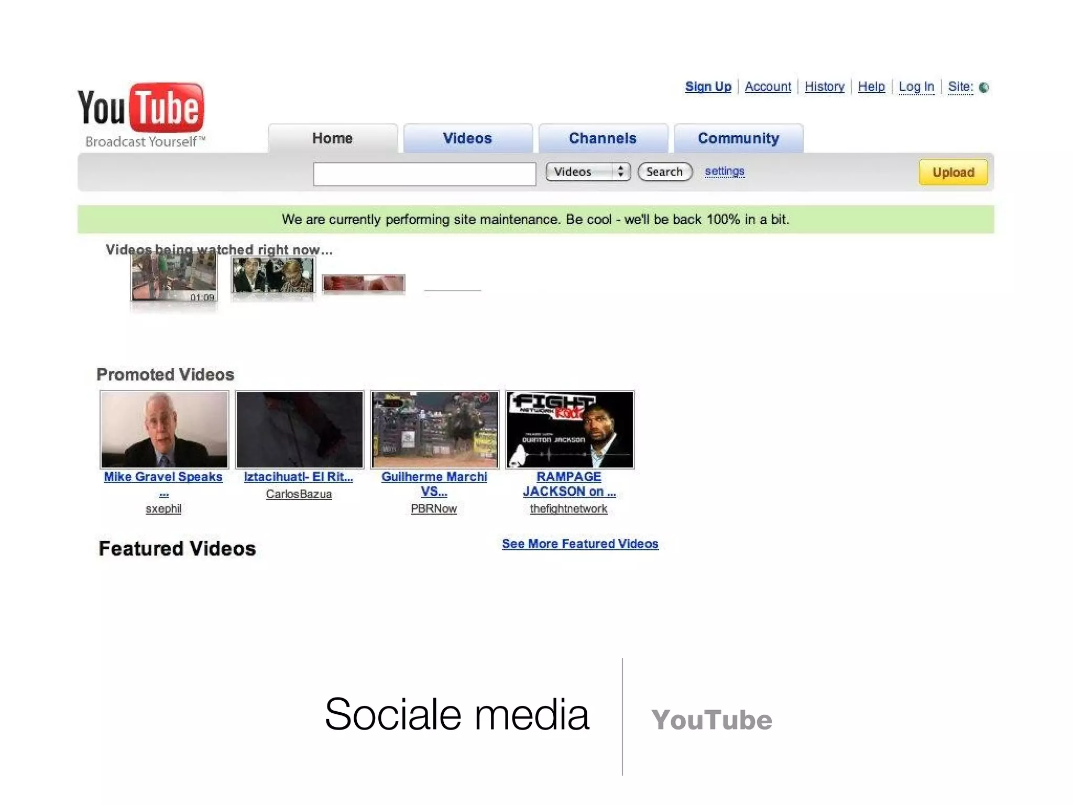This screenshot has width=1073, height=805.
Task: Open the Guilherme Marchi bull riding thumbnail
Action: click(435, 429)
